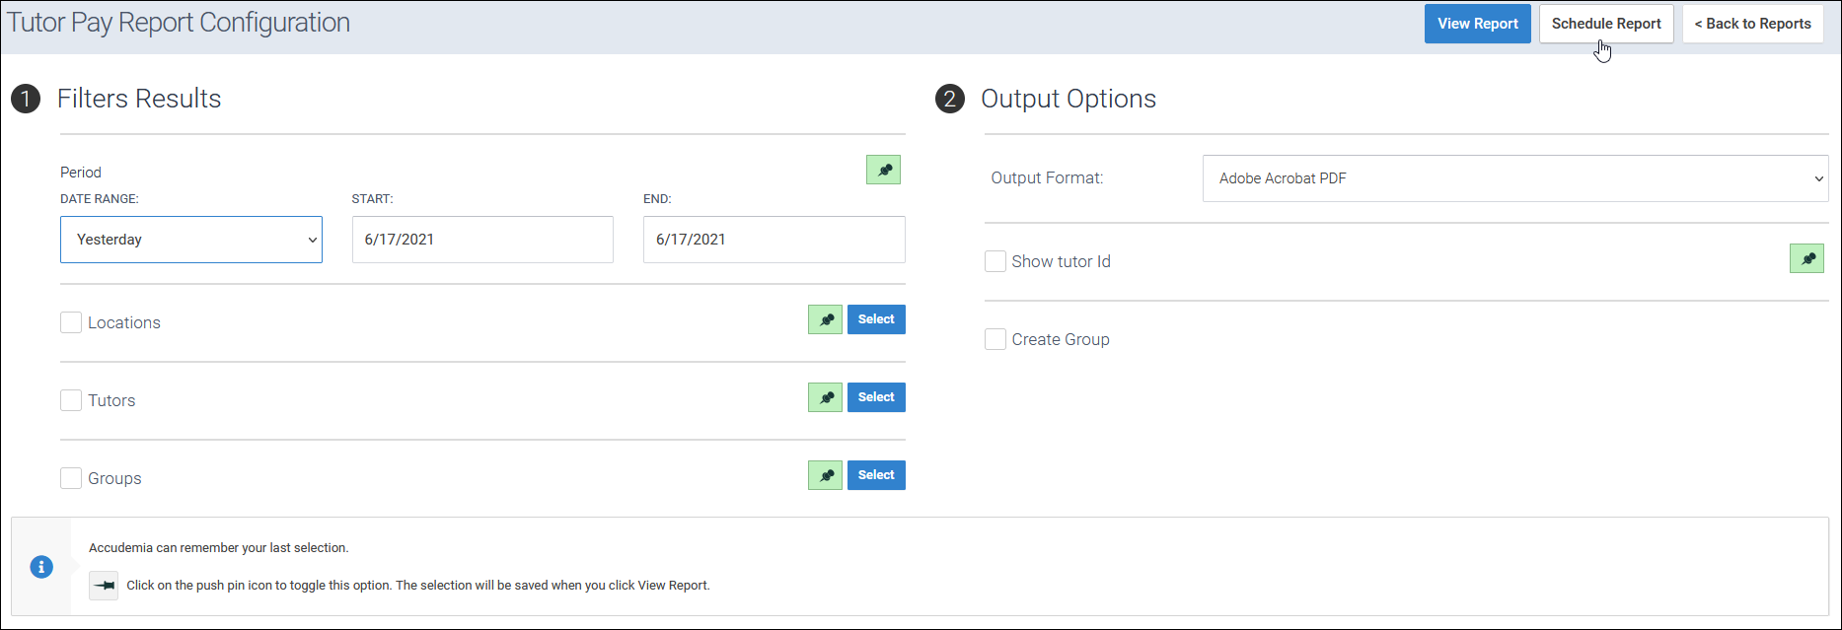Click the push pin icon in the help note
1842x630 pixels.
pos(104,585)
